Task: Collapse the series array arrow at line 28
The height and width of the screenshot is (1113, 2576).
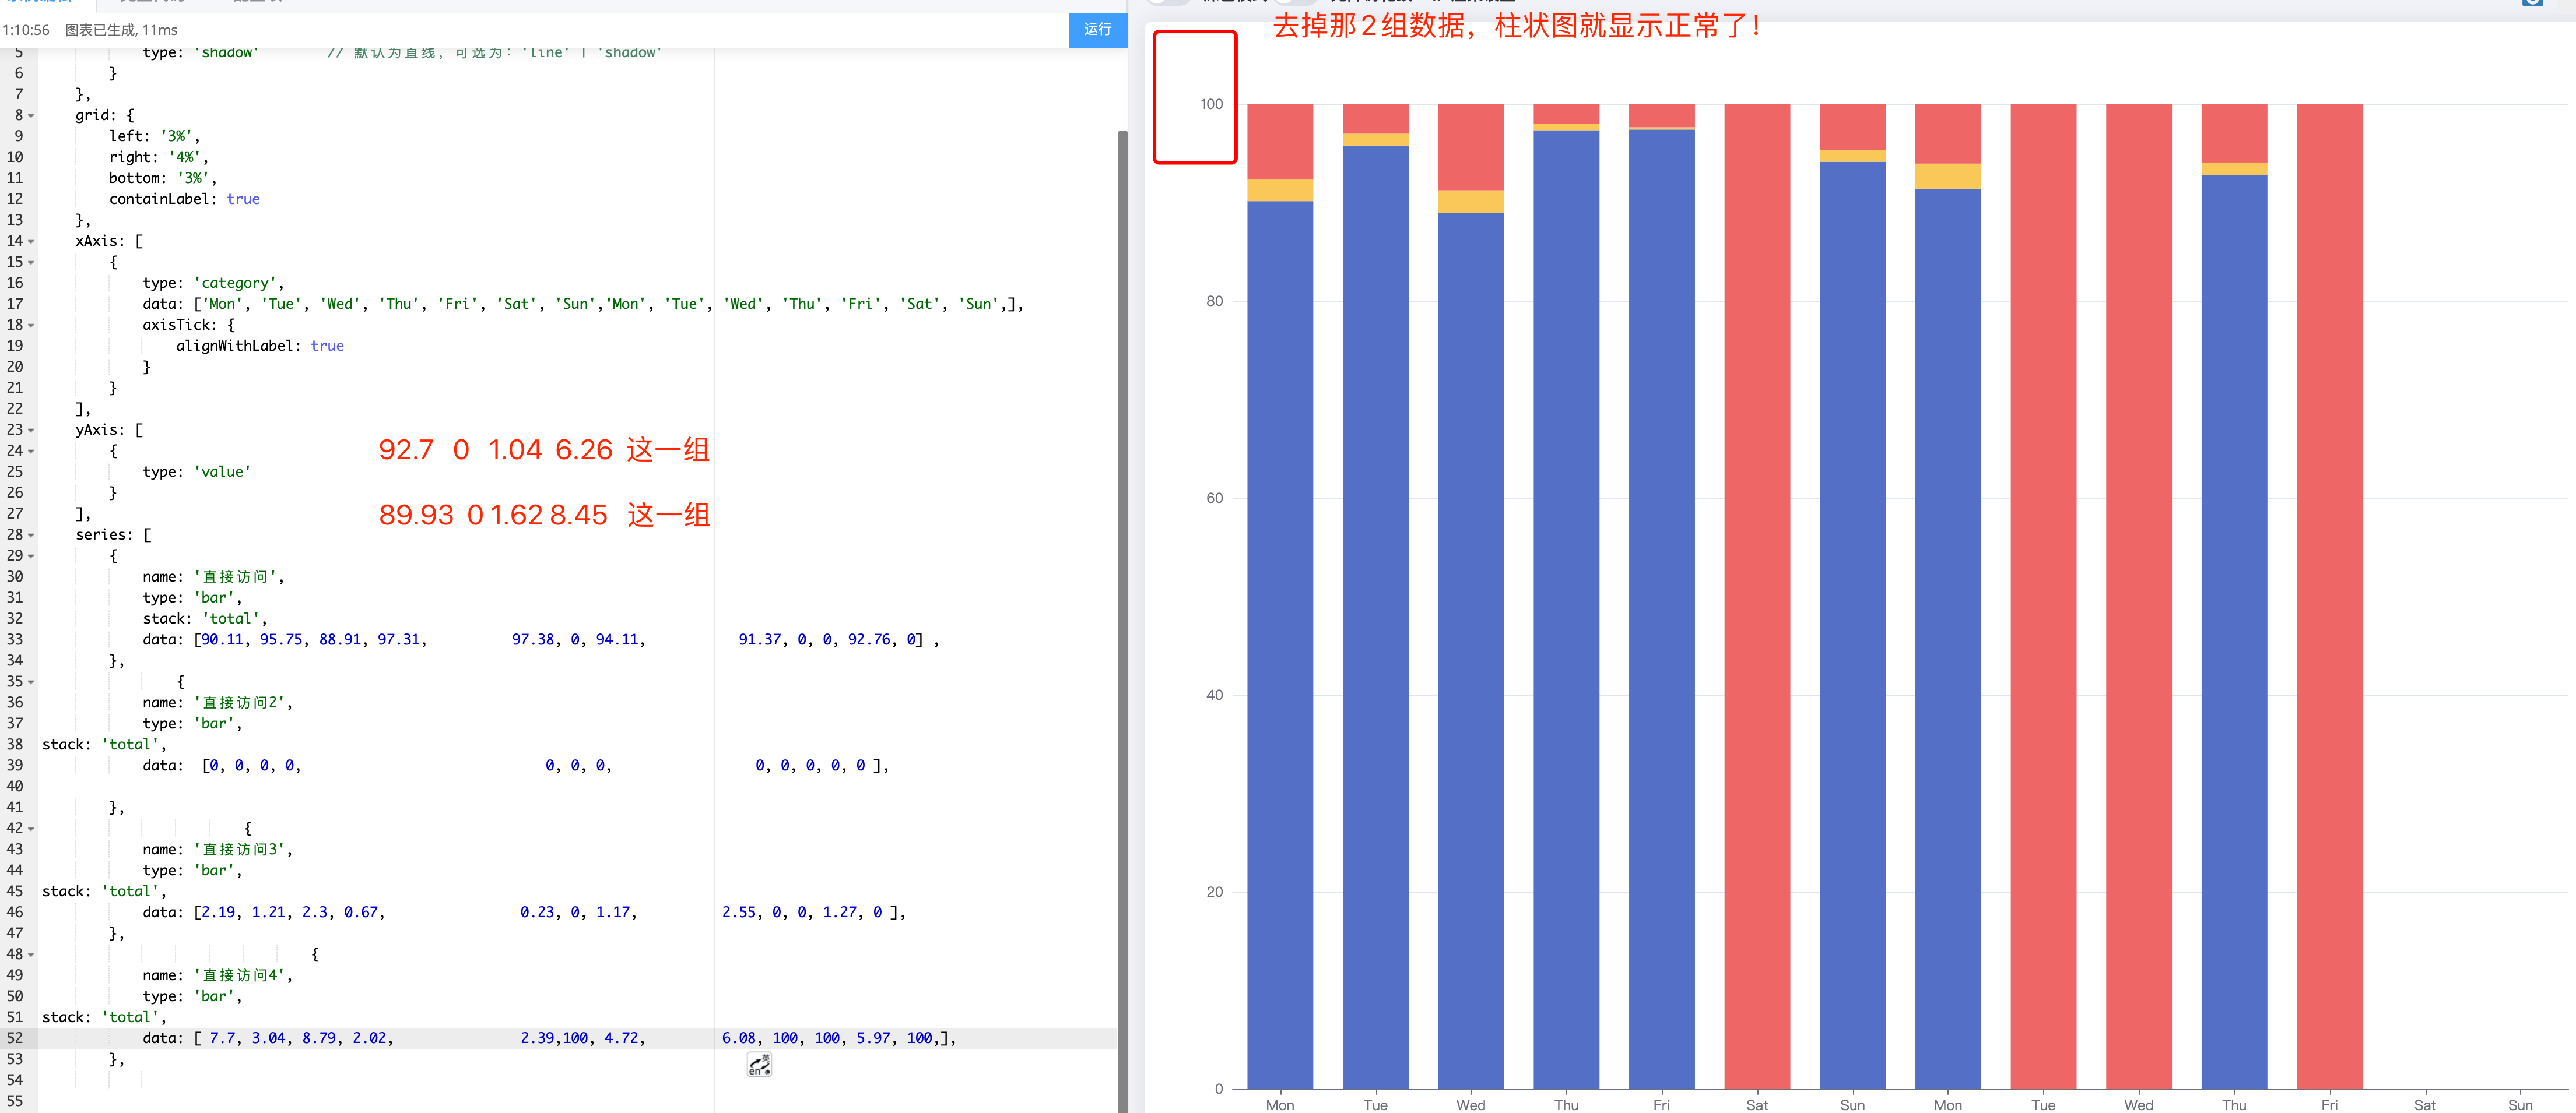Action: click(x=31, y=536)
